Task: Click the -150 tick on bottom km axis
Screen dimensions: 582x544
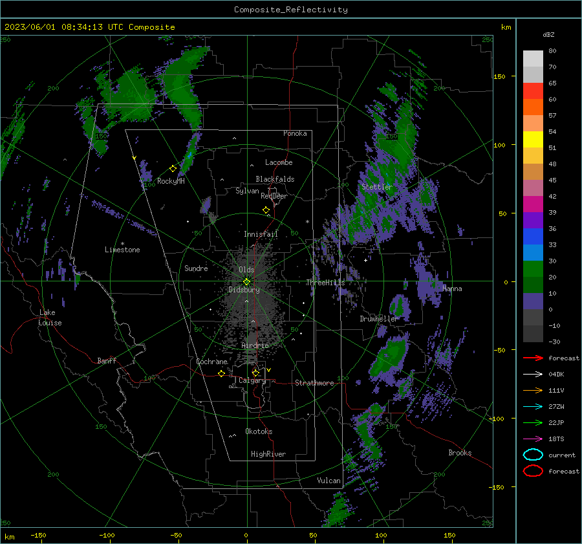Action: tap(38, 535)
